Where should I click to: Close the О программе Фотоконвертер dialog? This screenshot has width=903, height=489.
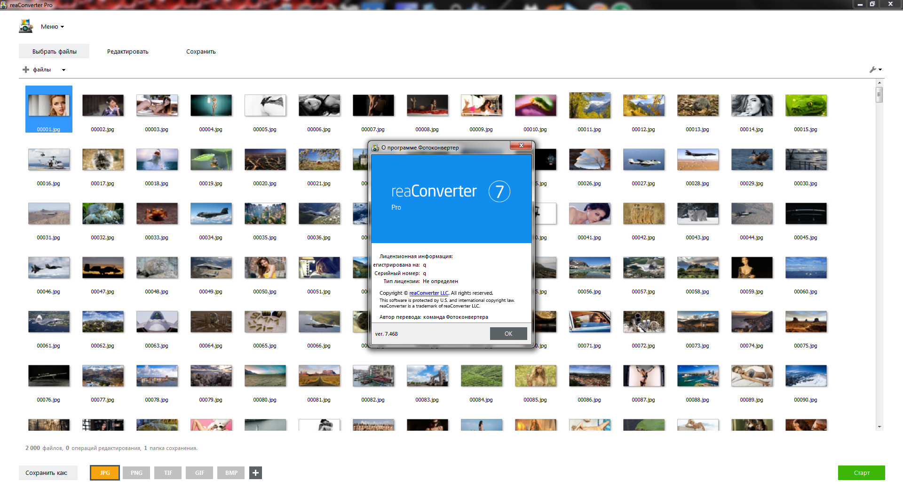[x=521, y=146]
